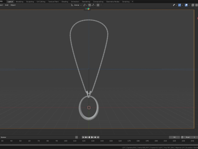Switch to Geometry Nodes workspace tab
The width and height of the screenshot is (198, 149).
point(113,2)
